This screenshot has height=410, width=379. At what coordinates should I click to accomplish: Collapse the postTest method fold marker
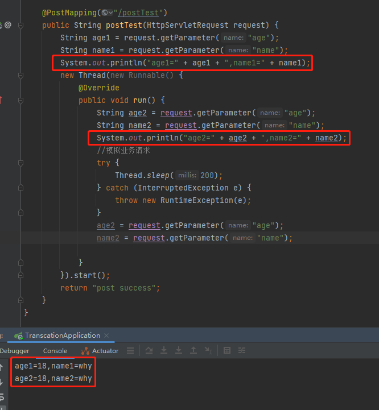20,25
